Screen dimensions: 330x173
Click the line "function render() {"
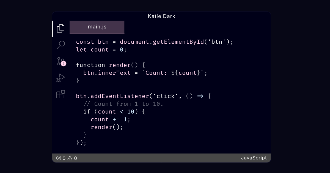point(111,65)
